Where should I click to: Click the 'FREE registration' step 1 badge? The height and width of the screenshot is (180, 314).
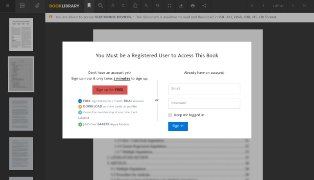80,101
